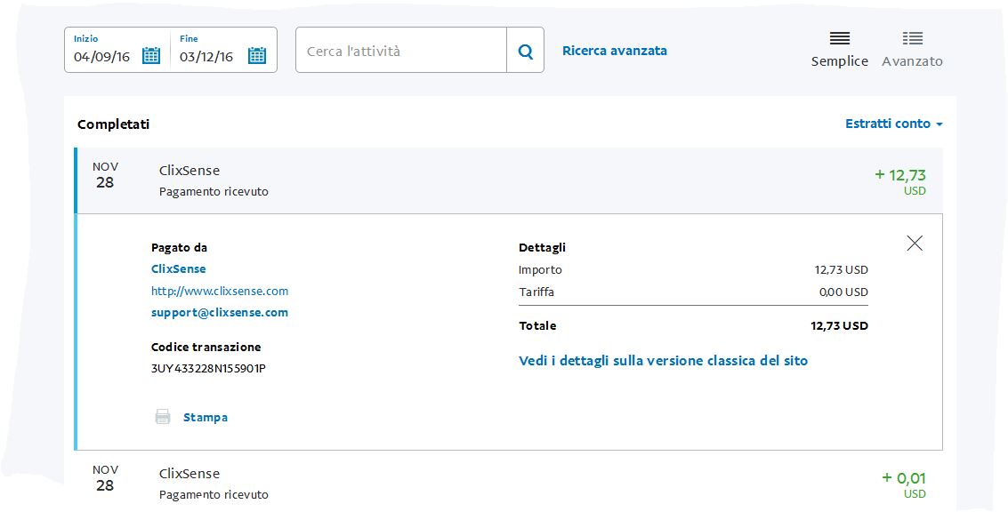Click the Totale 12,73 USD amount
The height and width of the screenshot is (512, 1008).
pyautogui.click(x=839, y=325)
